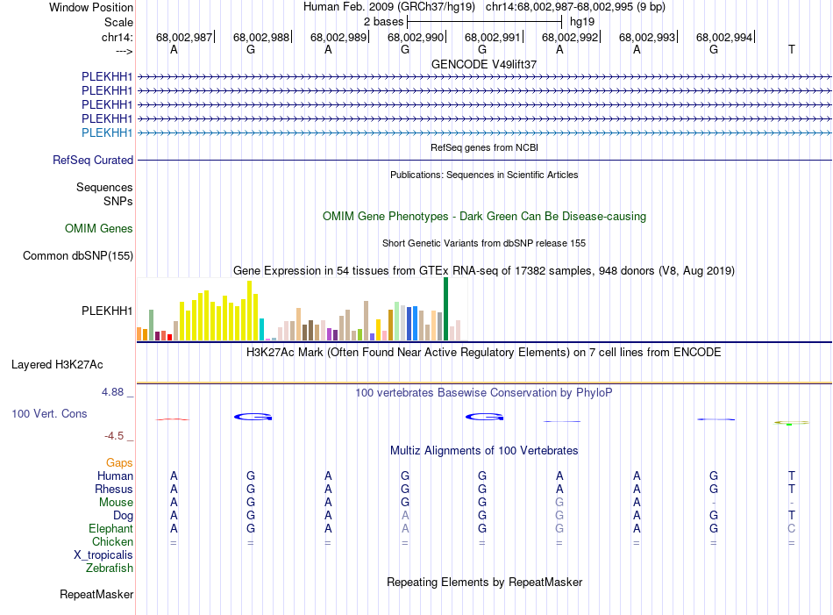Click the 68,002,990 position on ruler

416,38
